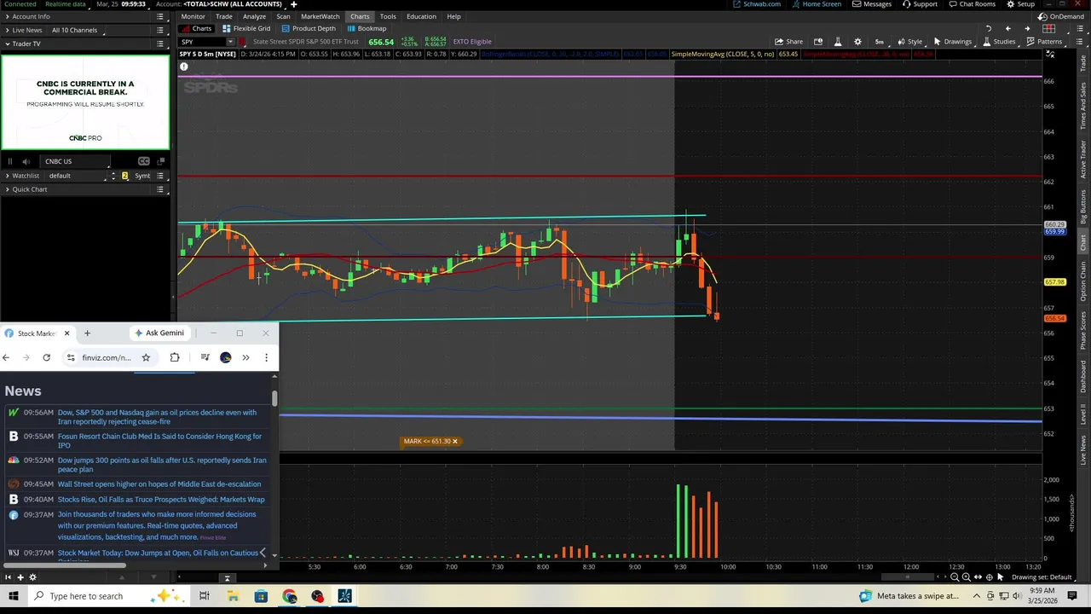
Task: Bookmark finviz page with star icon
Action: pos(146,357)
